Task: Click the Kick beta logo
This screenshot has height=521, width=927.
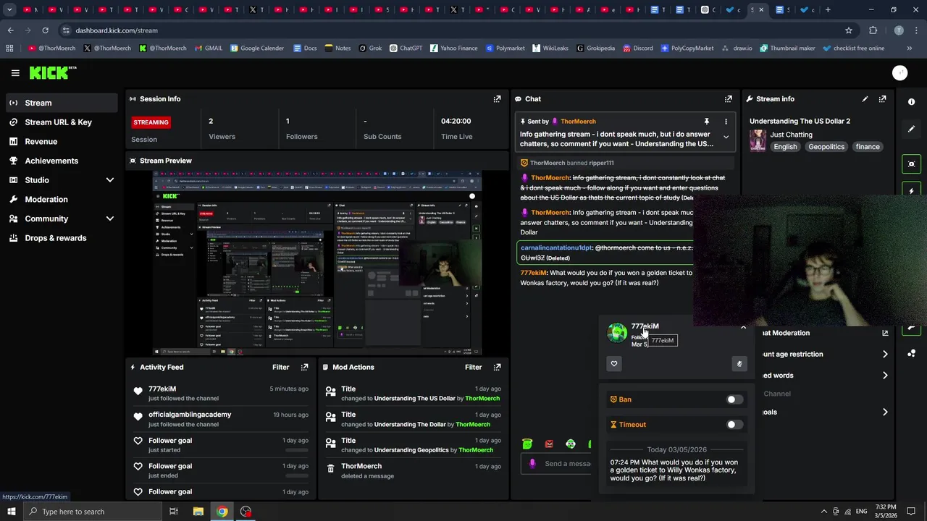Action: tap(53, 72)
